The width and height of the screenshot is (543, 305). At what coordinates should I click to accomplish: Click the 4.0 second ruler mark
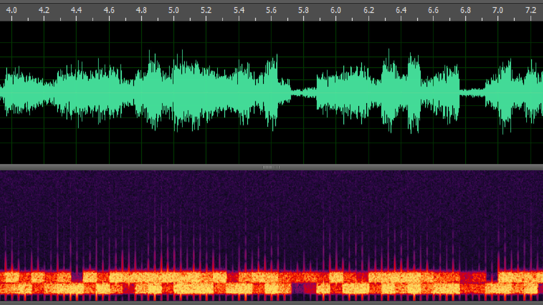[12, 10]
